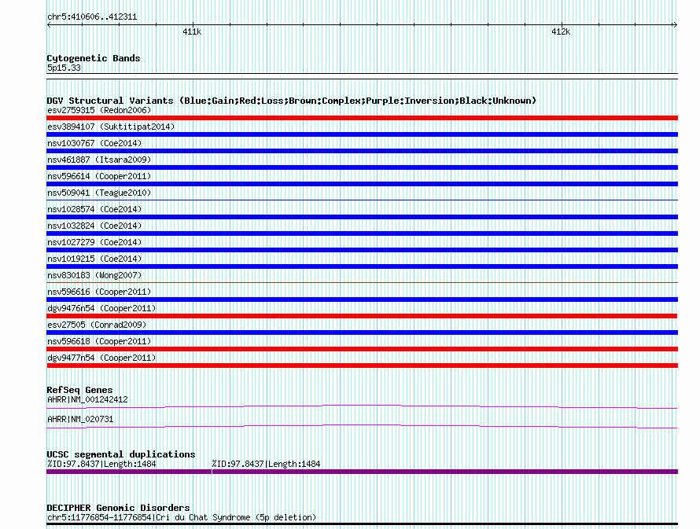Click the blue bar under nsv461887
This screenshot has height=529, width=700.
coord(362,167)
